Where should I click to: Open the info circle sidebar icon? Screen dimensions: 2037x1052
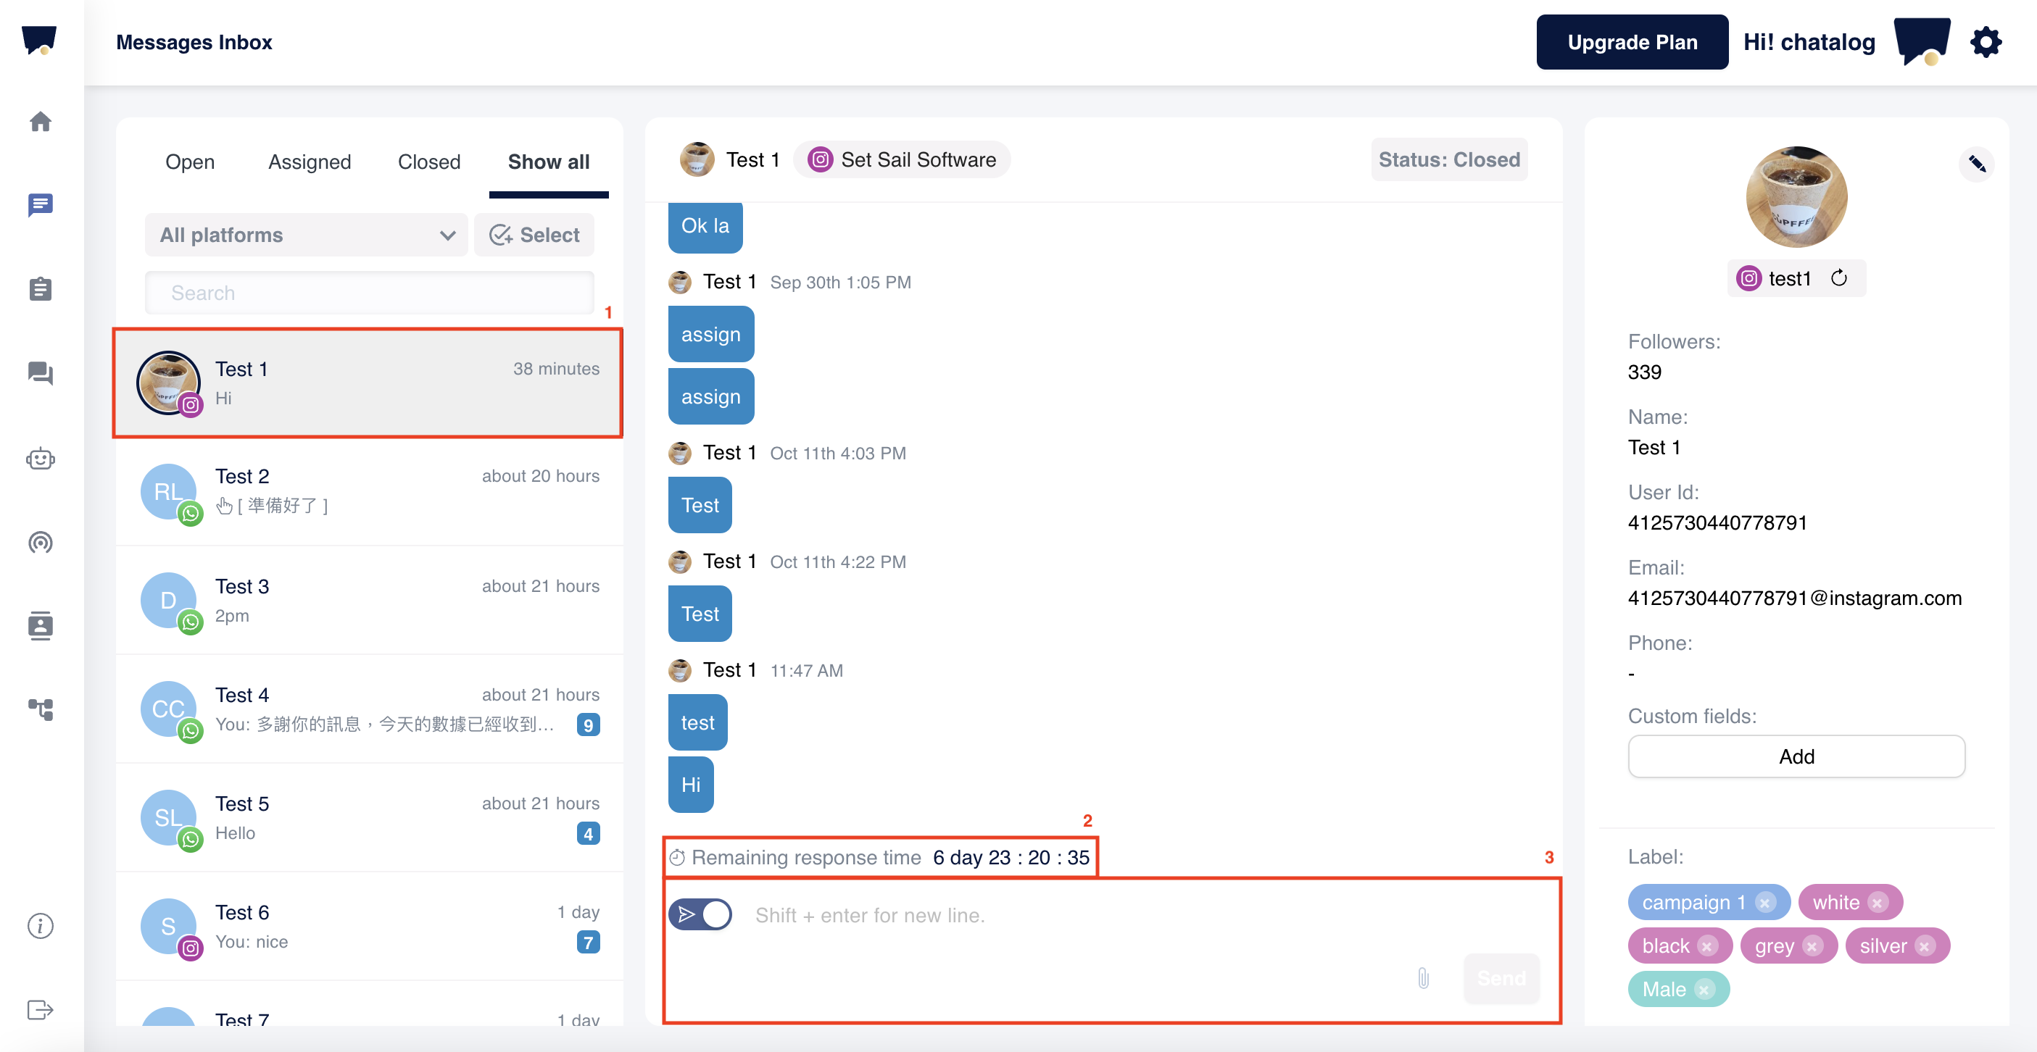tap(41, 925)
